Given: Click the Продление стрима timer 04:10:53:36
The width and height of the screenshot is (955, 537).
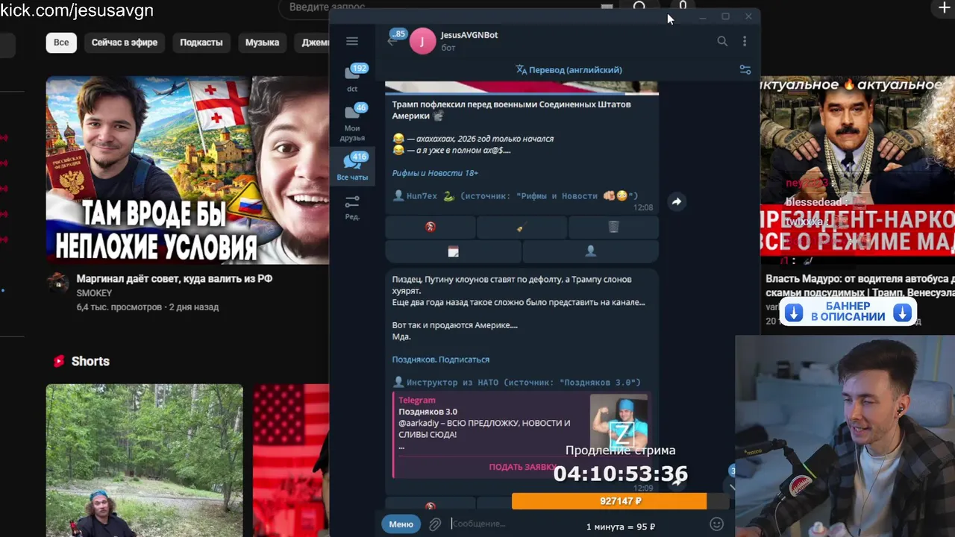Looking at the screenshot, I should click(x=620, y=474).
